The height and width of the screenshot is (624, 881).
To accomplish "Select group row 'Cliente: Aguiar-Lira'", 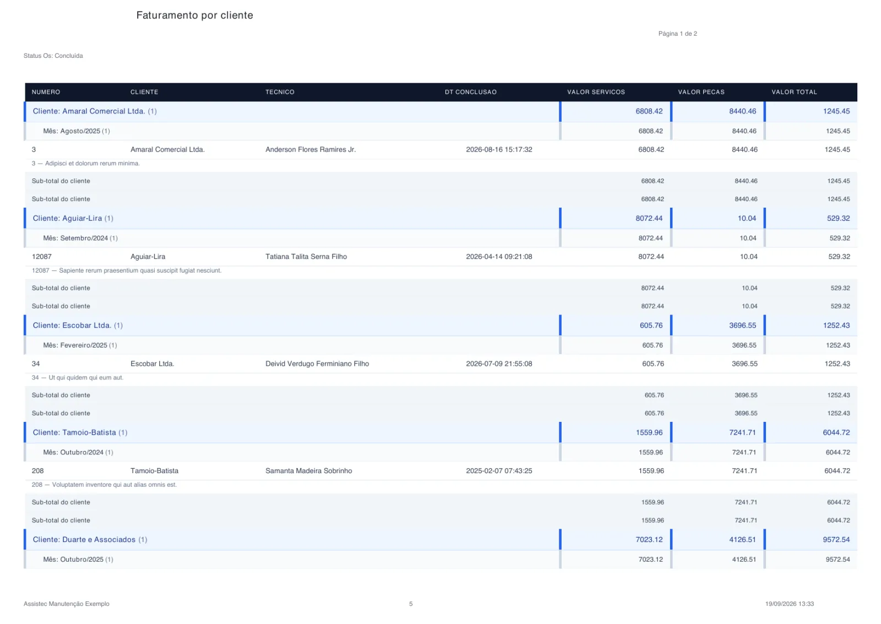I will click(440, 218).
